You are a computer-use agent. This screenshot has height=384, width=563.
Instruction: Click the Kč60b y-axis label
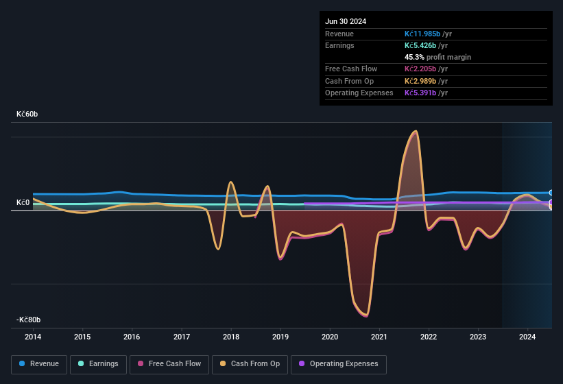27,114
